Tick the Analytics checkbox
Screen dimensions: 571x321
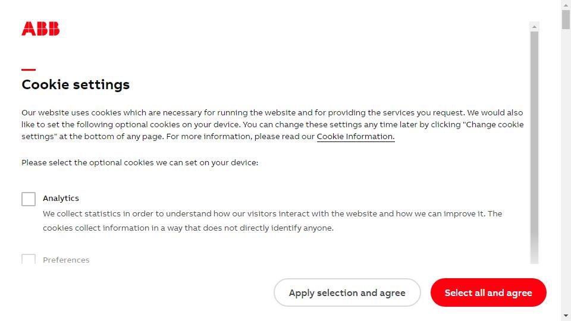(29, 199)
